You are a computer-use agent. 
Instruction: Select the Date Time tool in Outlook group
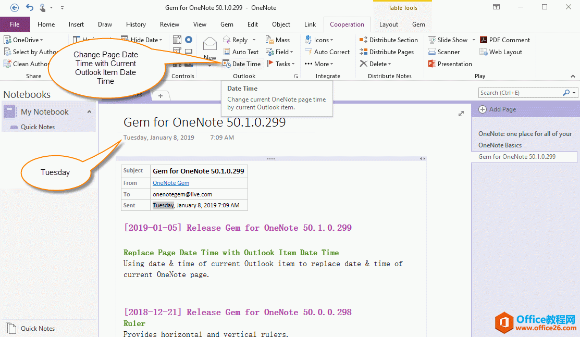[242, 64]
